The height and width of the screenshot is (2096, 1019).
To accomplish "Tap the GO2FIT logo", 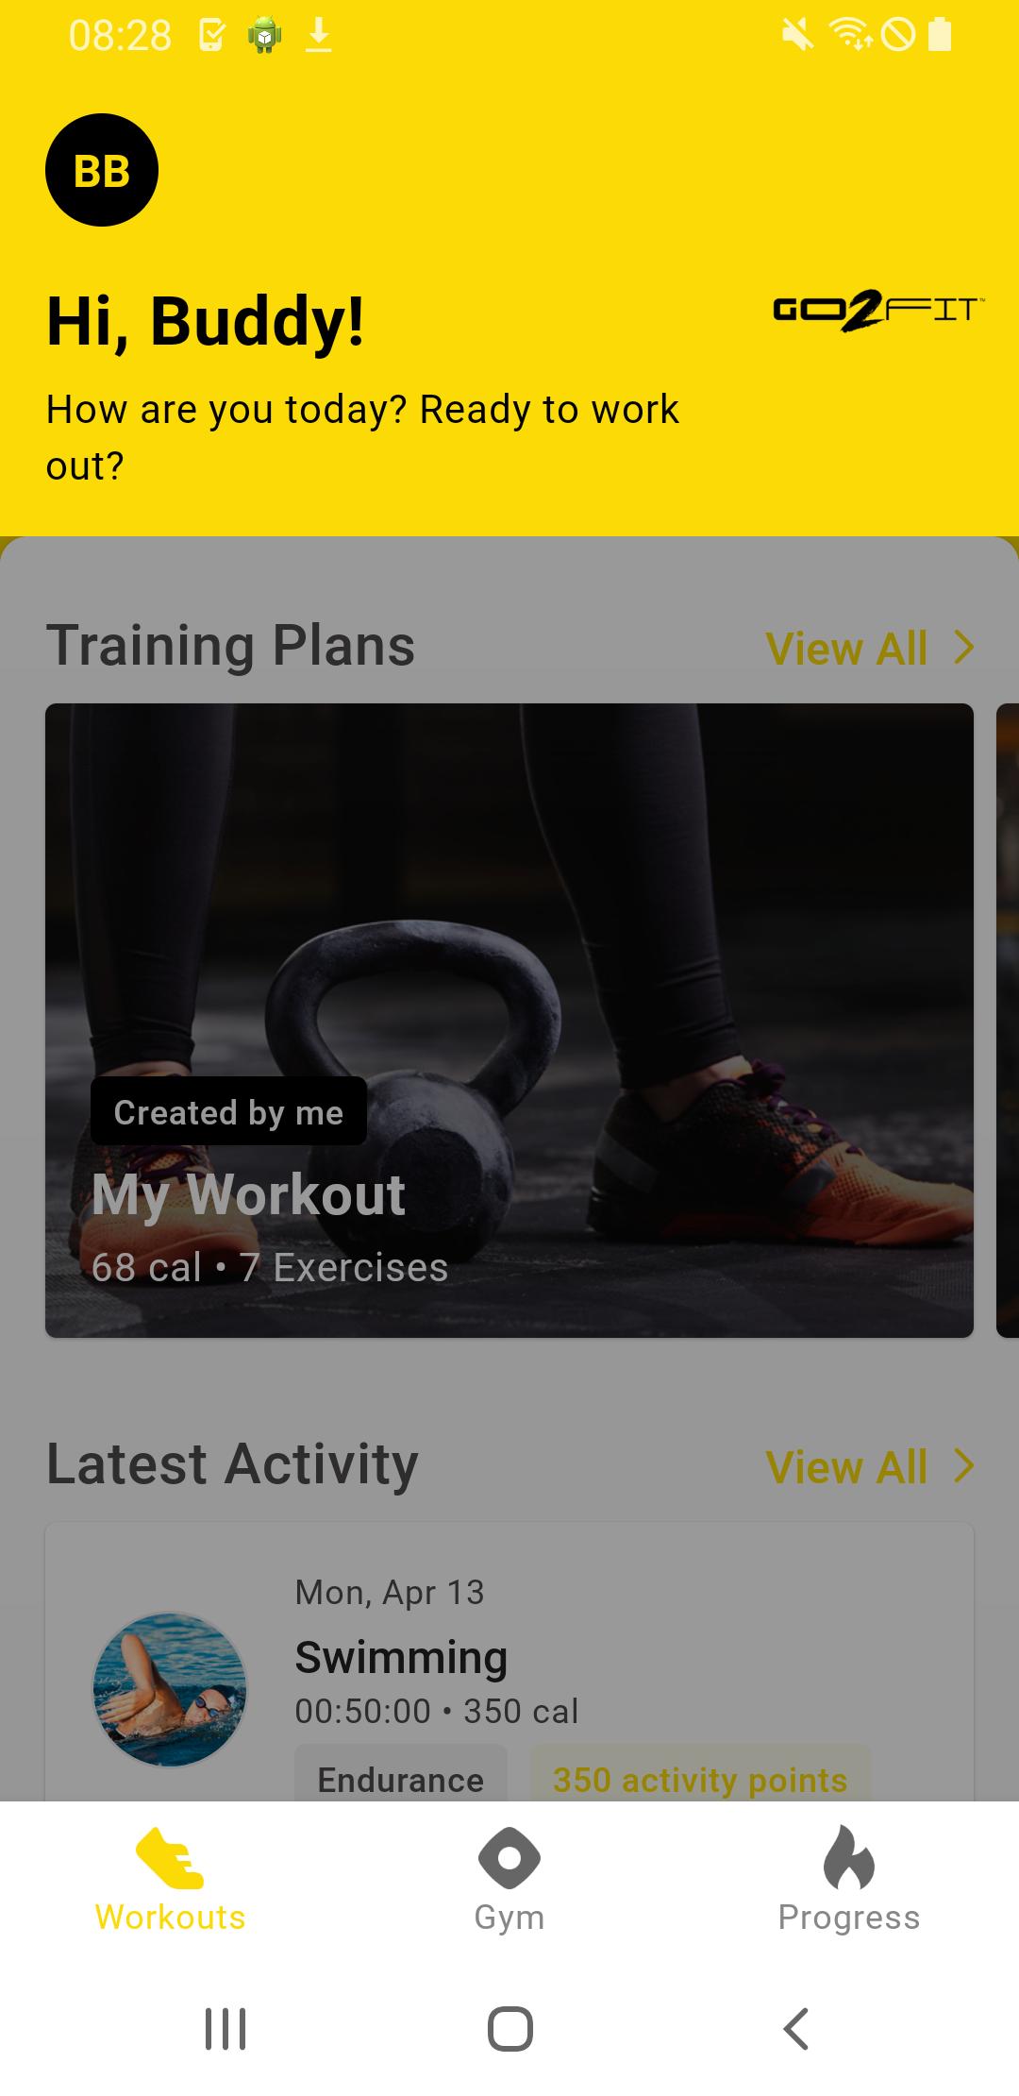I will (877, 312).
